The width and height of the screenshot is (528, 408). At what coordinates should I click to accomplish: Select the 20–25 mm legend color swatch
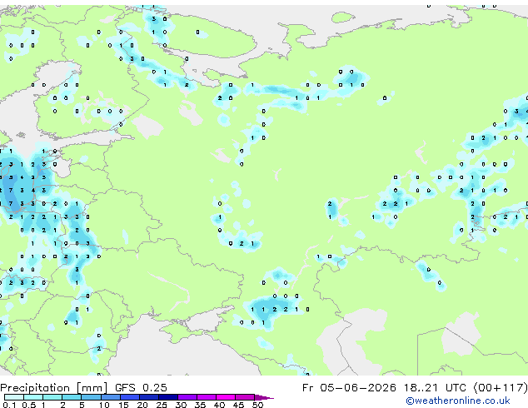point(148,397)
